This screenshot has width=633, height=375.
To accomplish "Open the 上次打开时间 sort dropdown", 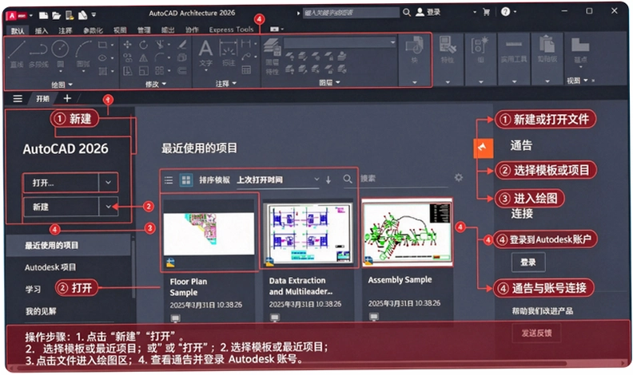I will [x=278, y=180].
